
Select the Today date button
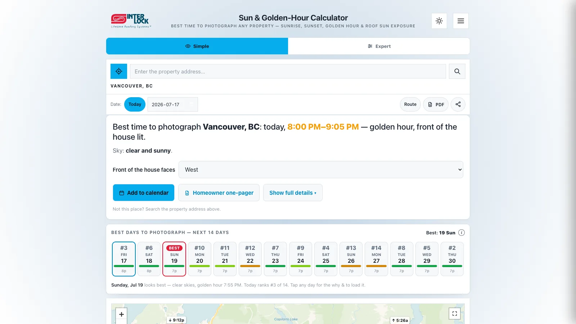click(x=135, y=104)
